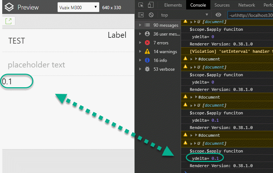Click the placeholder text input field
The image size is (273, 173).
tap(68, 65)
